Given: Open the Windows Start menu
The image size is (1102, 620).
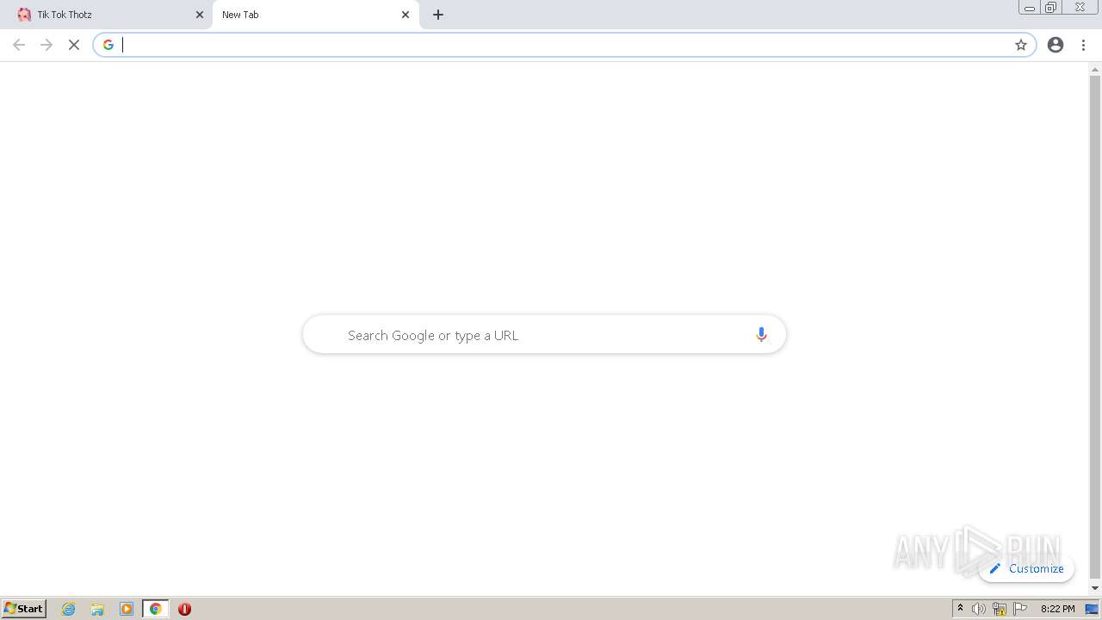Looking at the screenshot, I should 23,609.
